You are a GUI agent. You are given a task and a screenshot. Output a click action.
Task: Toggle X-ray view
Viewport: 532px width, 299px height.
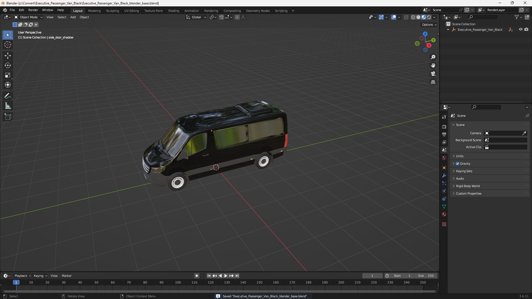point(406,17)
